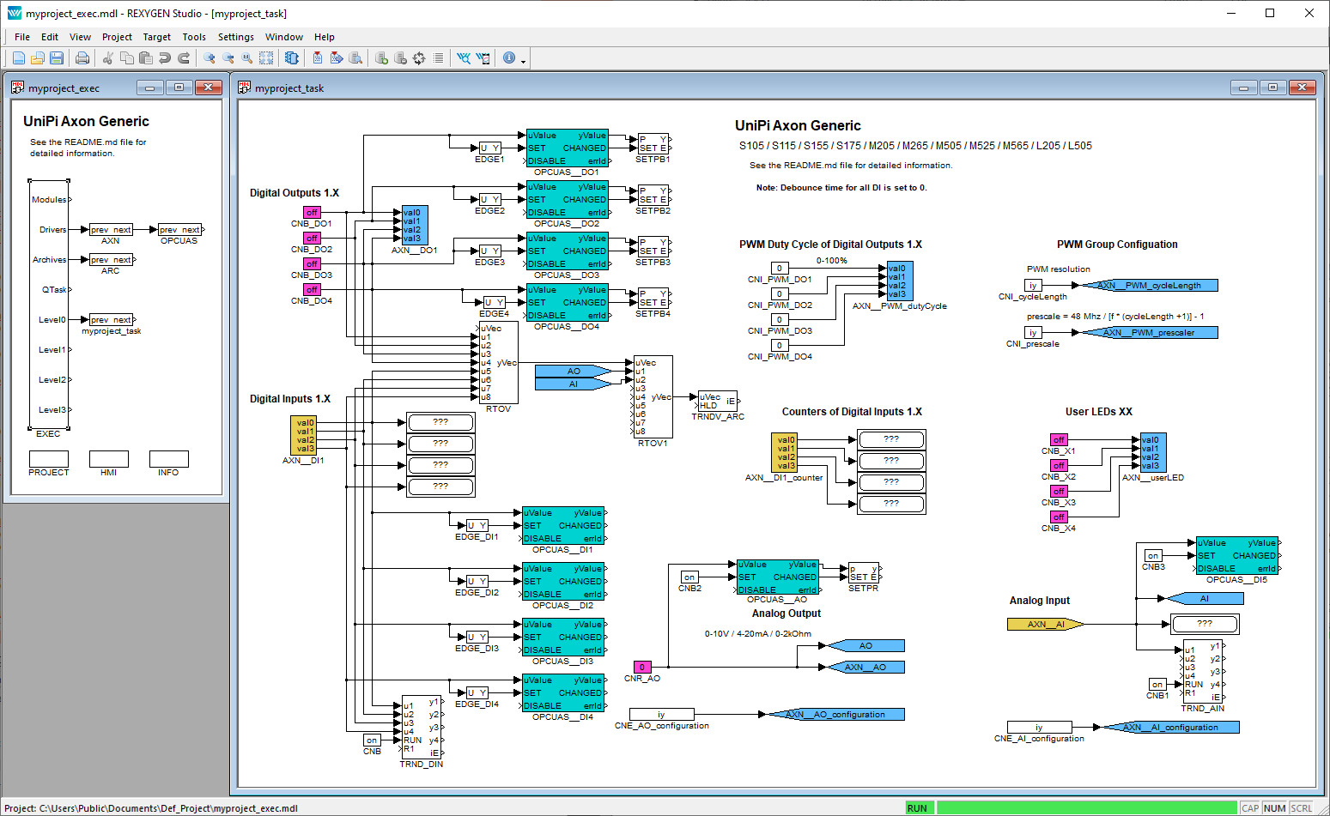This screenshot has height=816, width=1330.
Task: Select the INFO block in myproject_exec
Action: coord(169,459)
